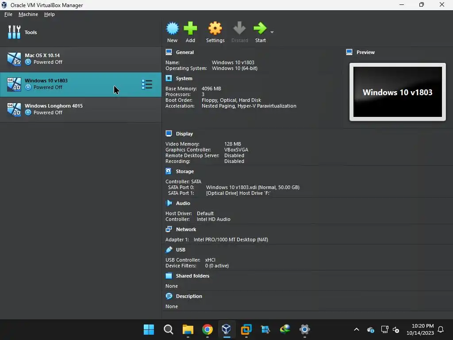Click the Display section screen icon
This screenshot has height=340, width=453.
pyautogui.click(x=169, y=133)
